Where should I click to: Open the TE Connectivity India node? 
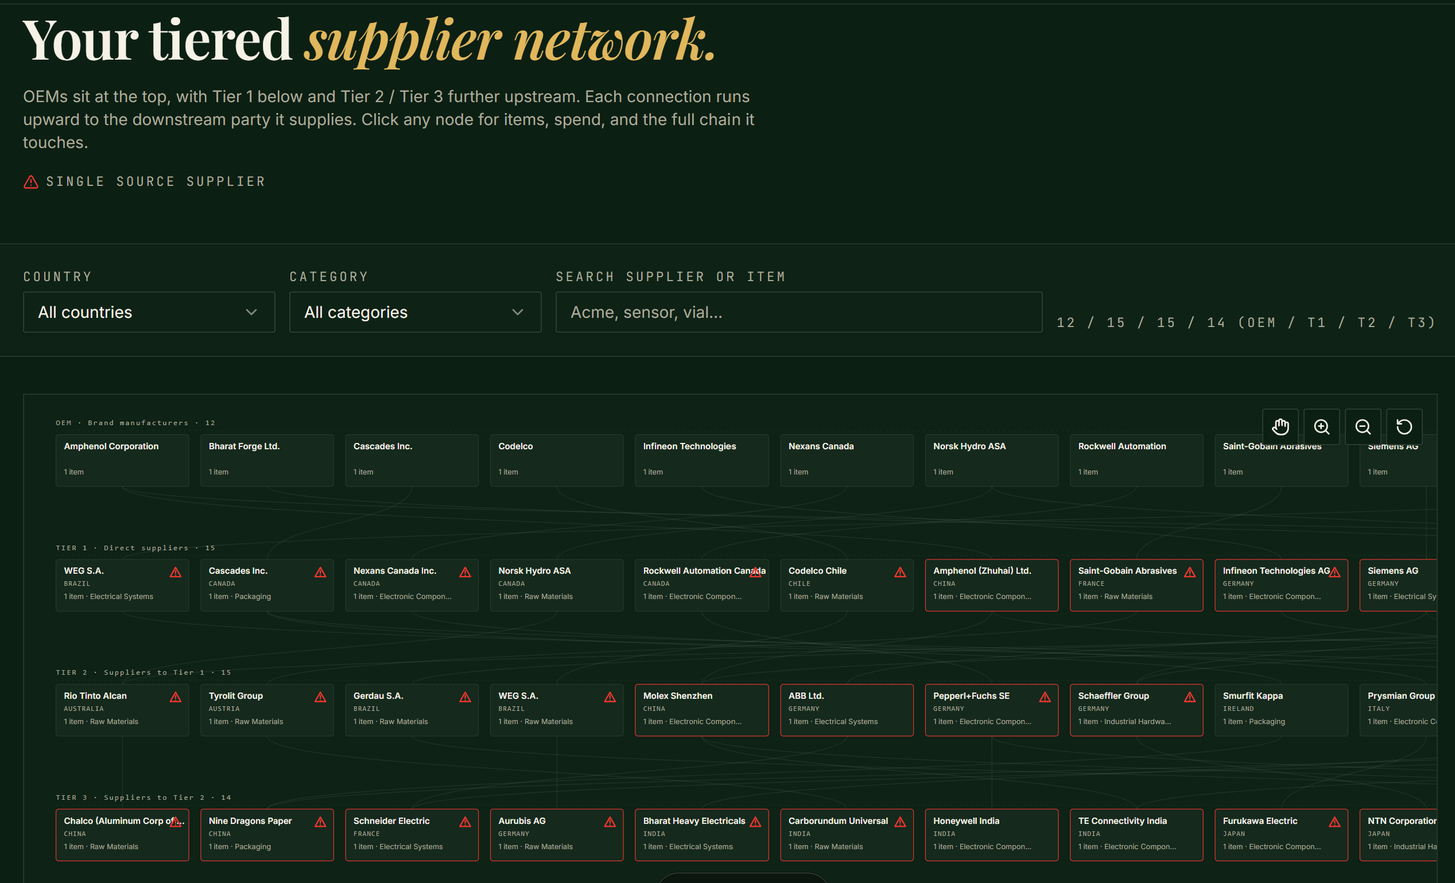[x=1136, y=835]
